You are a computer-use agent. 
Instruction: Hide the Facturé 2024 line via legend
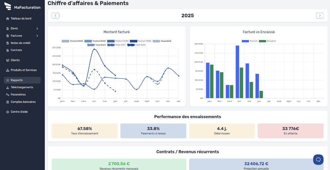pyautogui.click(x=118, y=41)
